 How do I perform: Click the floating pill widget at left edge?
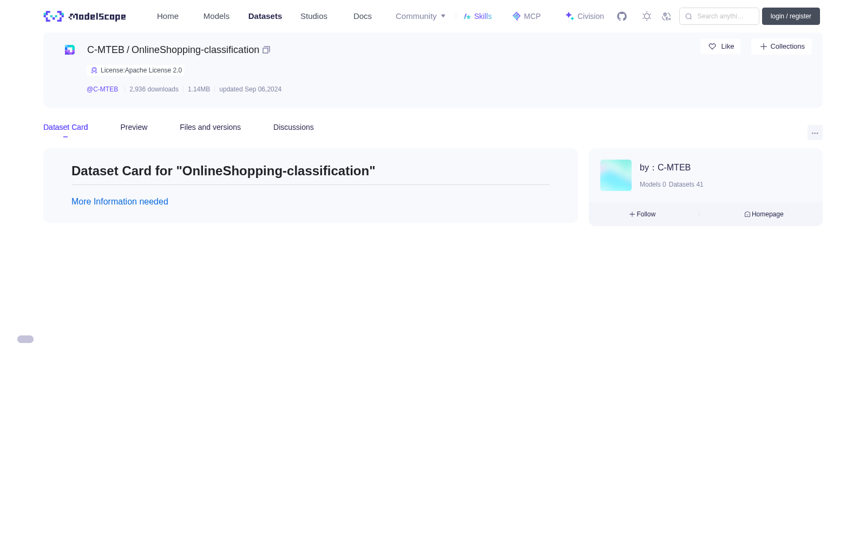tap(25, 339)
